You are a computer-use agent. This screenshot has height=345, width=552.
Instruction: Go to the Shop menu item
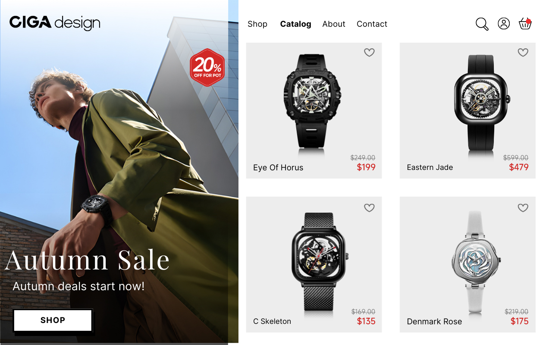[x=257, y=24]
